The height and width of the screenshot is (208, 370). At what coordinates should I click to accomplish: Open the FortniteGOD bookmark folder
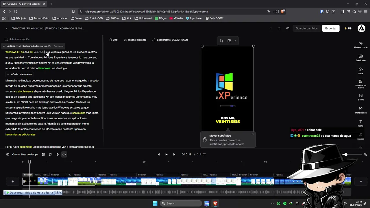click(94, 18)
